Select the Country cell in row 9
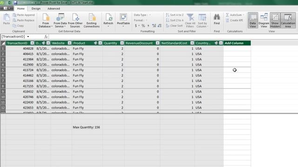The width and height of the screenshot is (298, 167). [209, 91]
